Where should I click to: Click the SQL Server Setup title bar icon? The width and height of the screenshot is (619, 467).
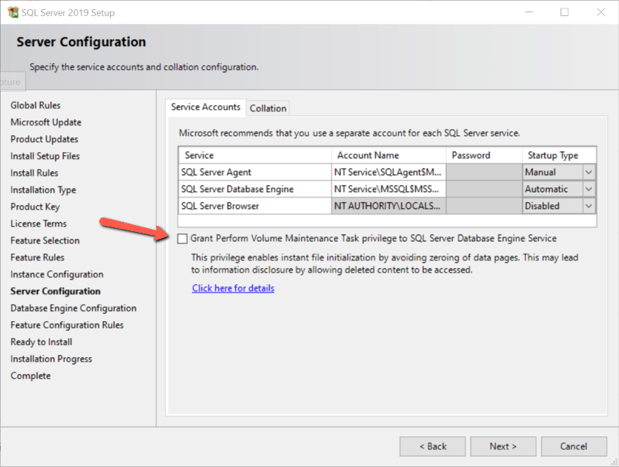pos(13,12)
